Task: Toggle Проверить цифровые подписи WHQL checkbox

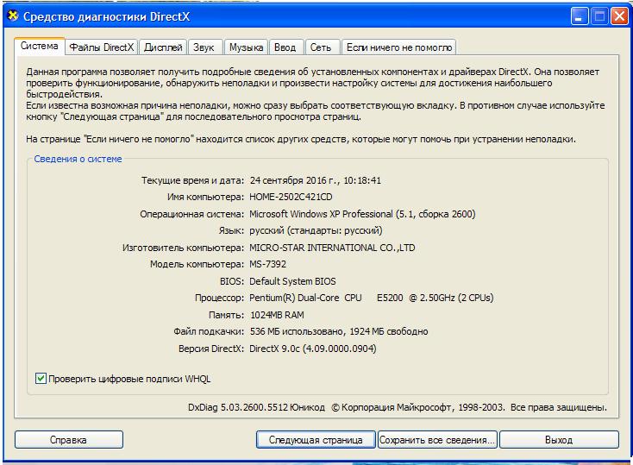Action: [x=41, y=379]
